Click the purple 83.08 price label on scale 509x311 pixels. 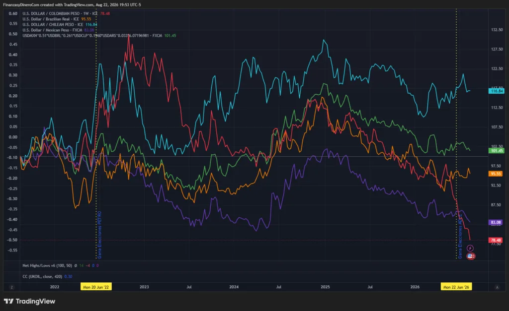(496, 223)
